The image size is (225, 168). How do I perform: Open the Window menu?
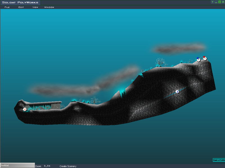pyautogui.click(x=49, y=7)
